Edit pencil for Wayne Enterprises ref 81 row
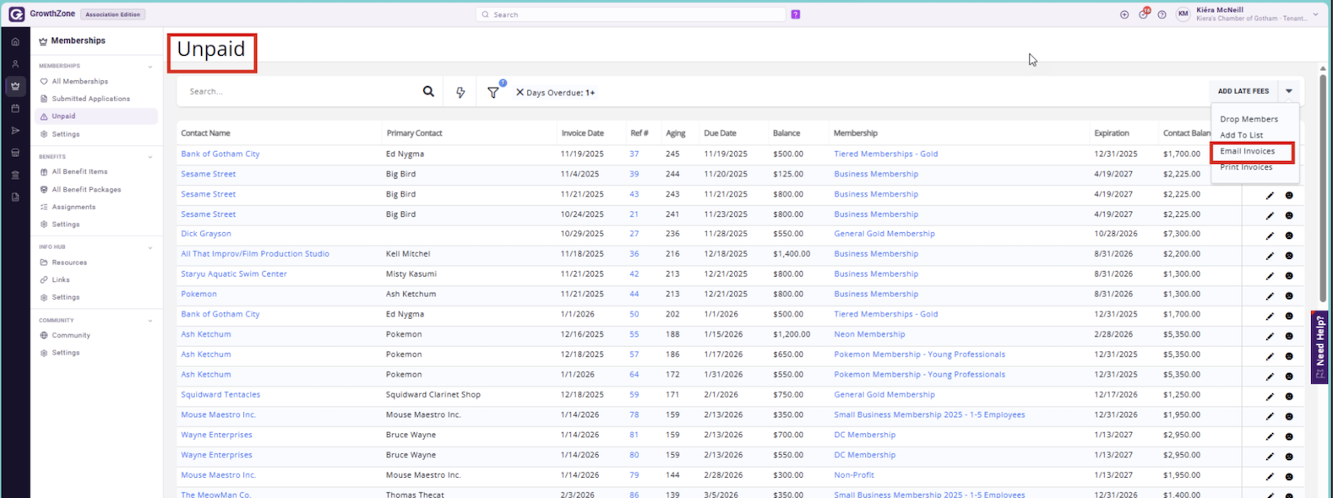 (x=1270, y=436)
